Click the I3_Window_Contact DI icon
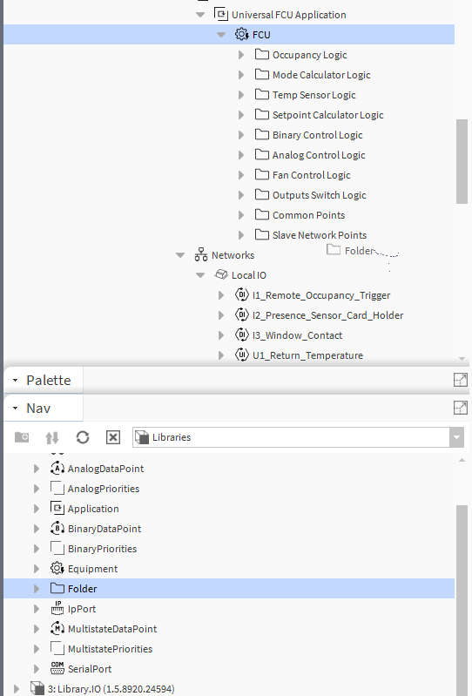Image resolution: width=472 pixels, height=696 pixels. pyautogui.click(x=241, y=334)
